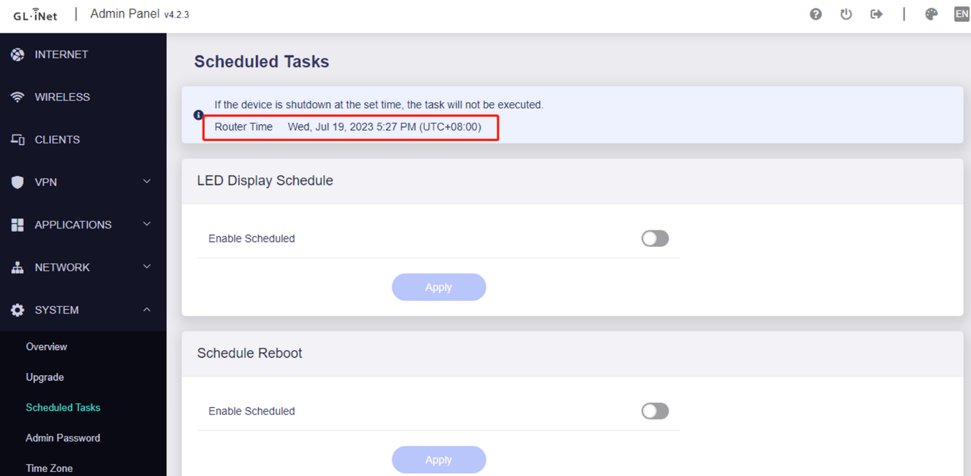Screen dimensions: 971x476
Task: Click the EN language selector icon
Action: coord(961,14)
